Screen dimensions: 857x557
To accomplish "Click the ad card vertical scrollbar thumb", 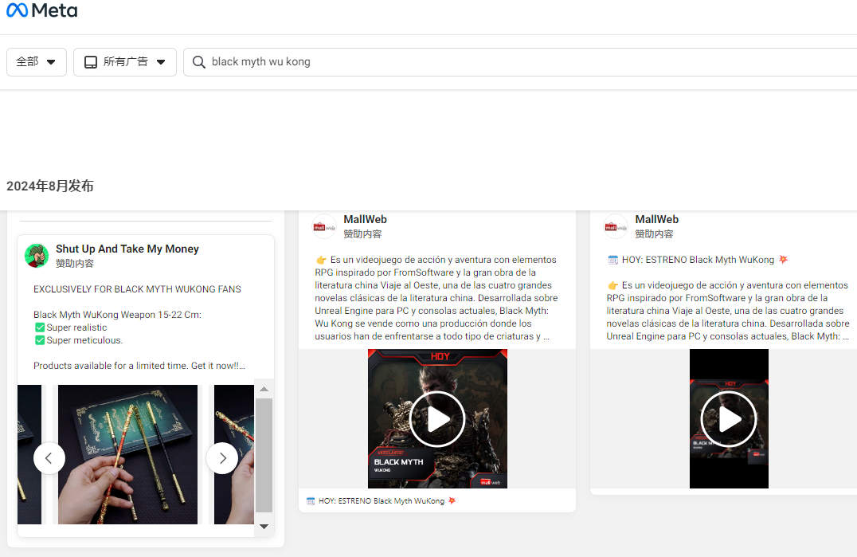I will click(x=264, y=455).
